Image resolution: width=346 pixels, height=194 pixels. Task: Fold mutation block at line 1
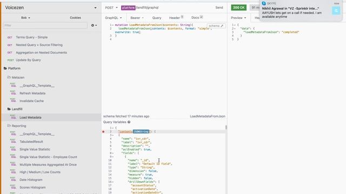click(x=113, y=25)
